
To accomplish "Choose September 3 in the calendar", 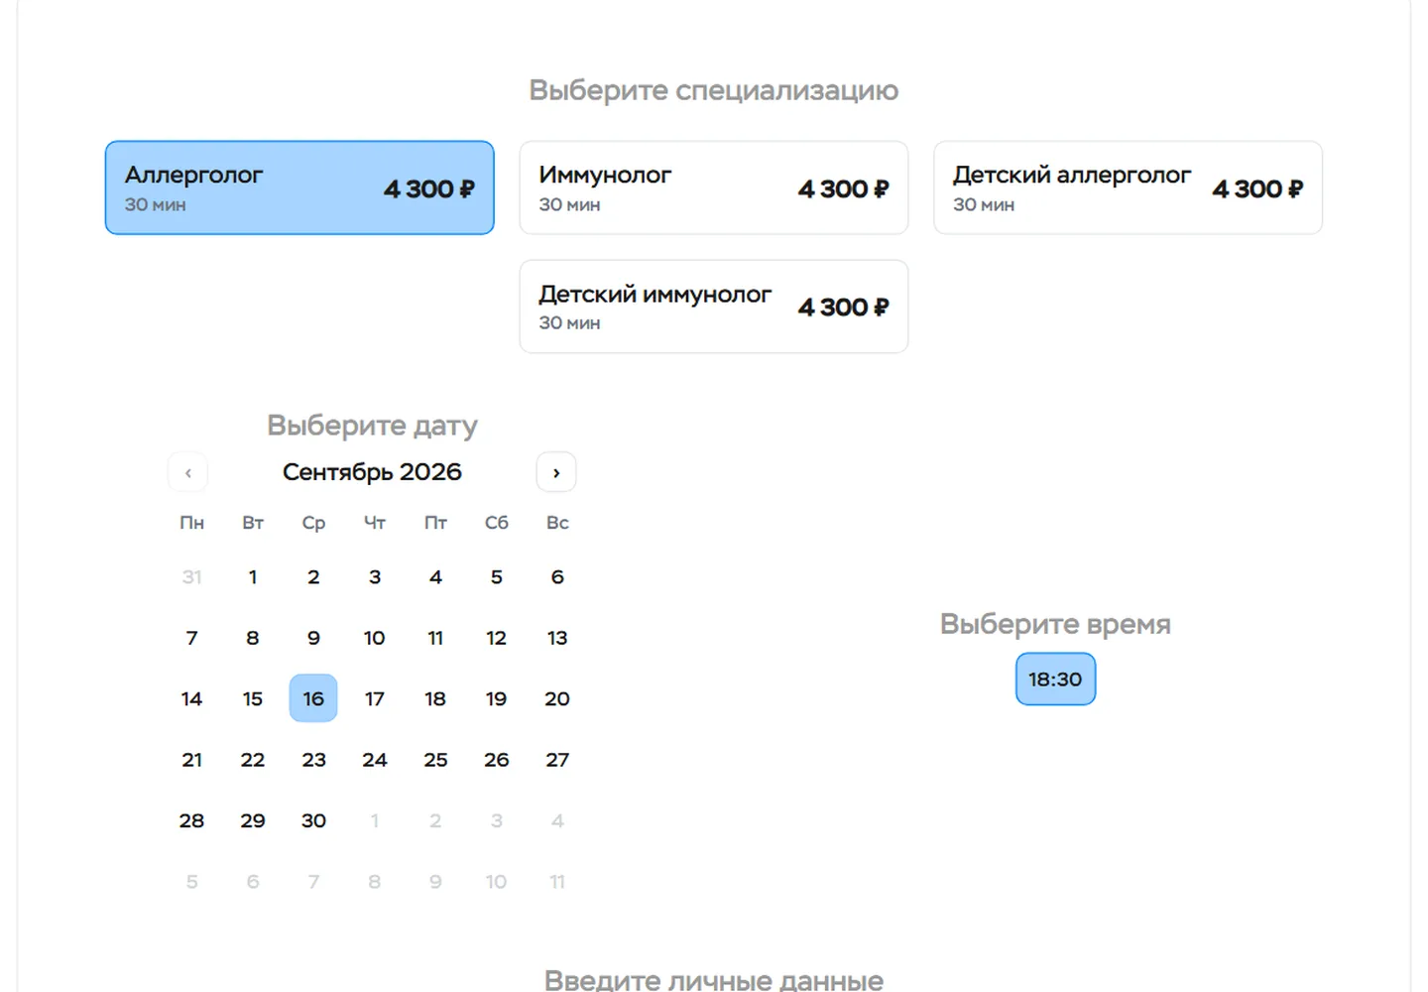I will (x=375, y=576).
